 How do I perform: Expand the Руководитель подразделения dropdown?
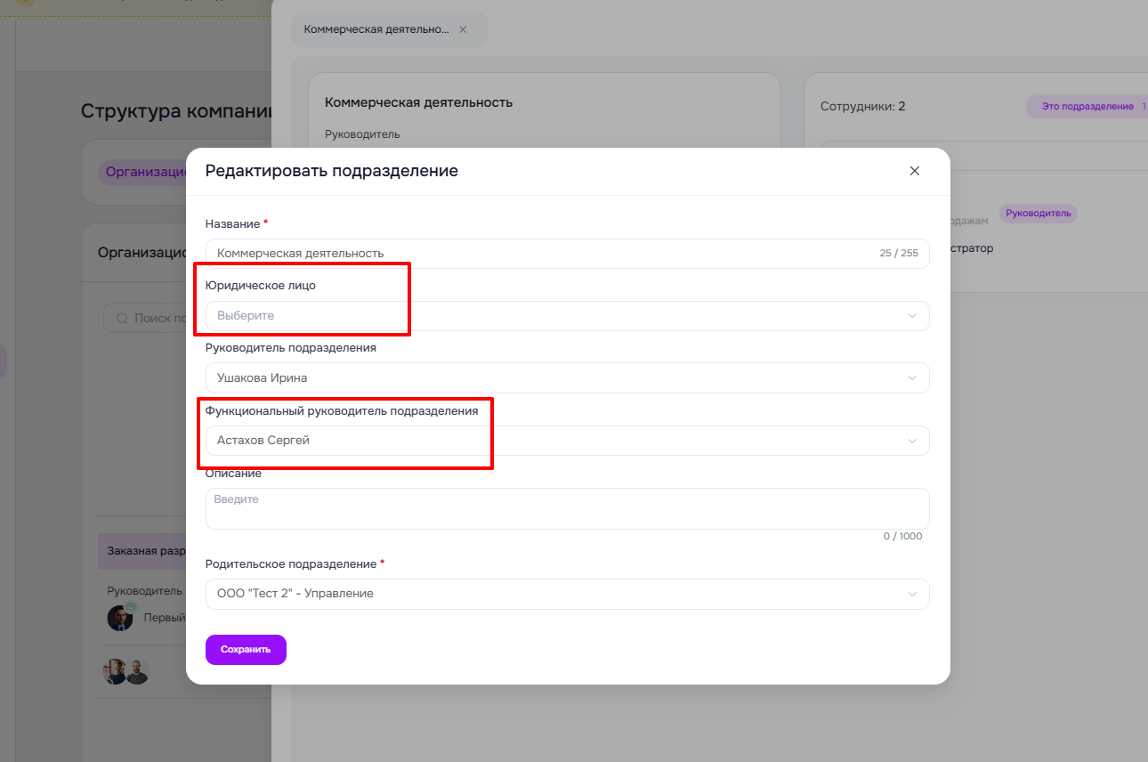567,378
